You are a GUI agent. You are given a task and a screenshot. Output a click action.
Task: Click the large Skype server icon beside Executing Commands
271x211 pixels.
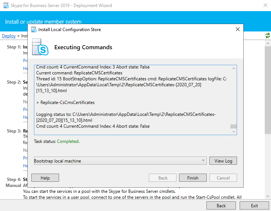pyautogui.click(x=40, y=47)
